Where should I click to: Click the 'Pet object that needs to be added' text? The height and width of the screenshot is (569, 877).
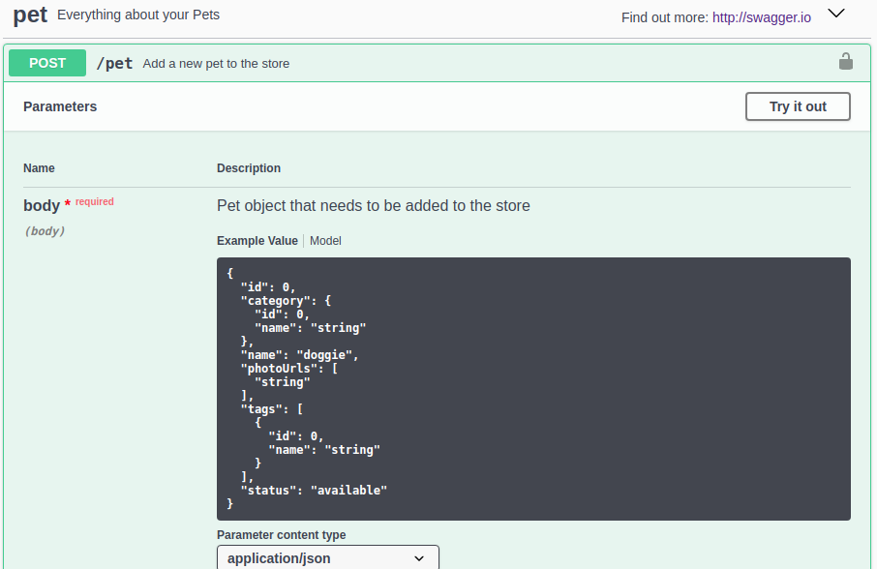pos(373,205)
